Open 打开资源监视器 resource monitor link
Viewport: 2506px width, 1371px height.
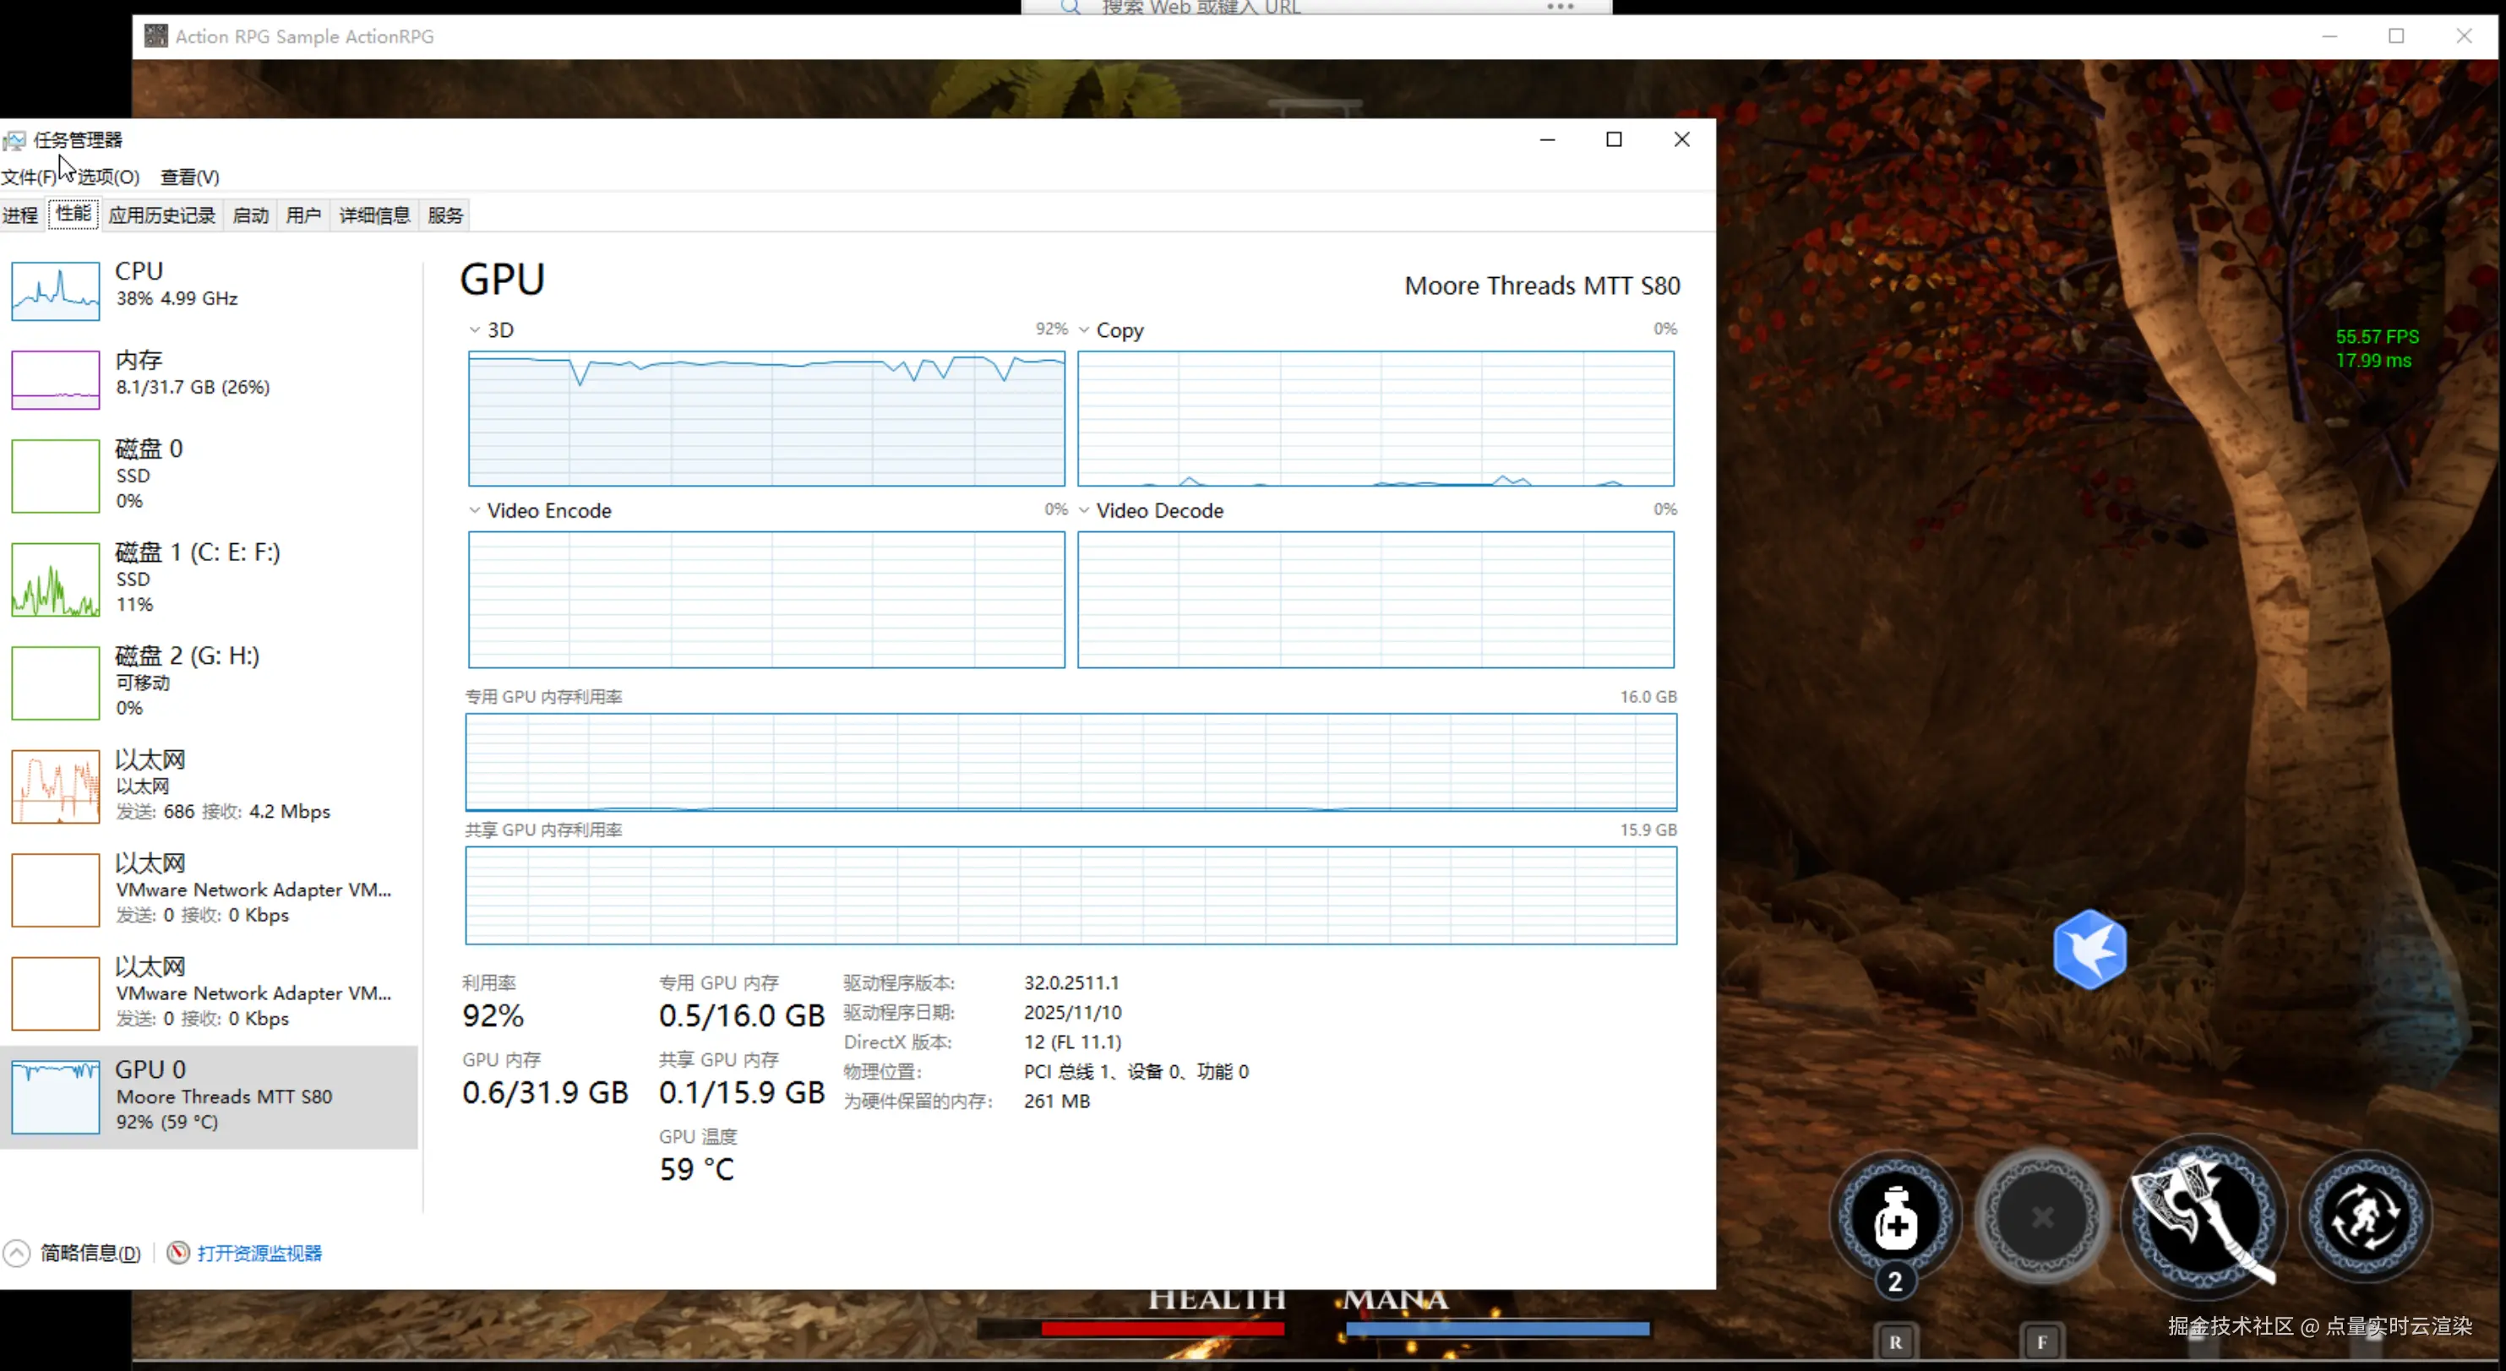point(259,1253)
